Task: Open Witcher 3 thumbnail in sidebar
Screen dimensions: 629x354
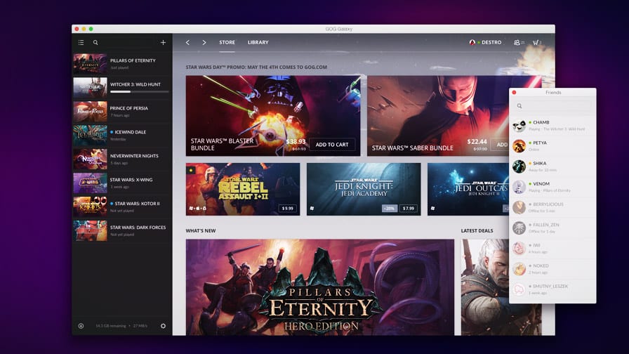Action: pos(91,87)
